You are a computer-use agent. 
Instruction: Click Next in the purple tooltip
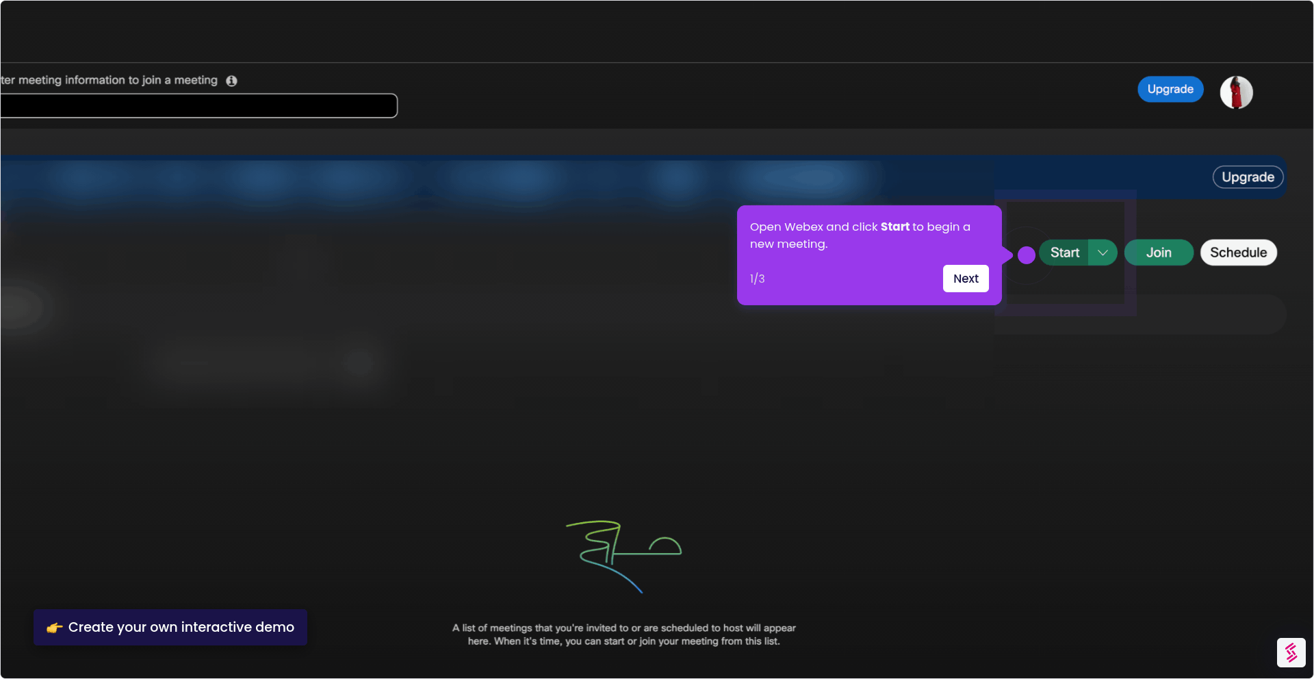(966, 279)
